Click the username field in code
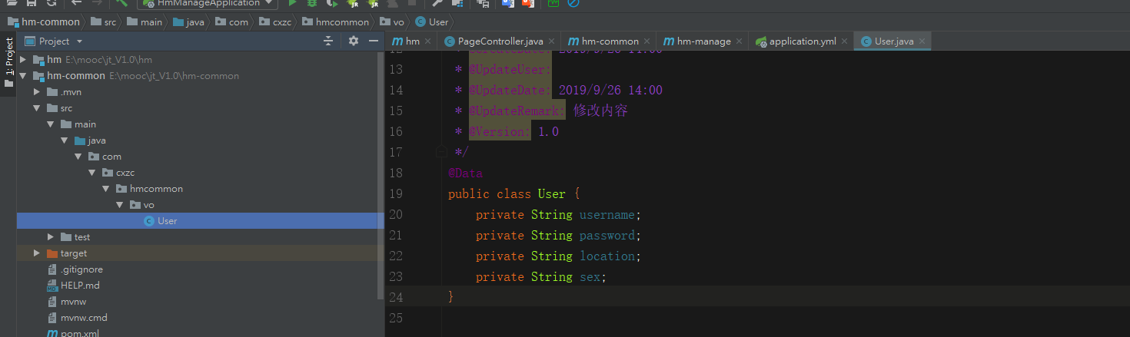The height and width of the screenshot is (337, 1130). coord(607,215)
